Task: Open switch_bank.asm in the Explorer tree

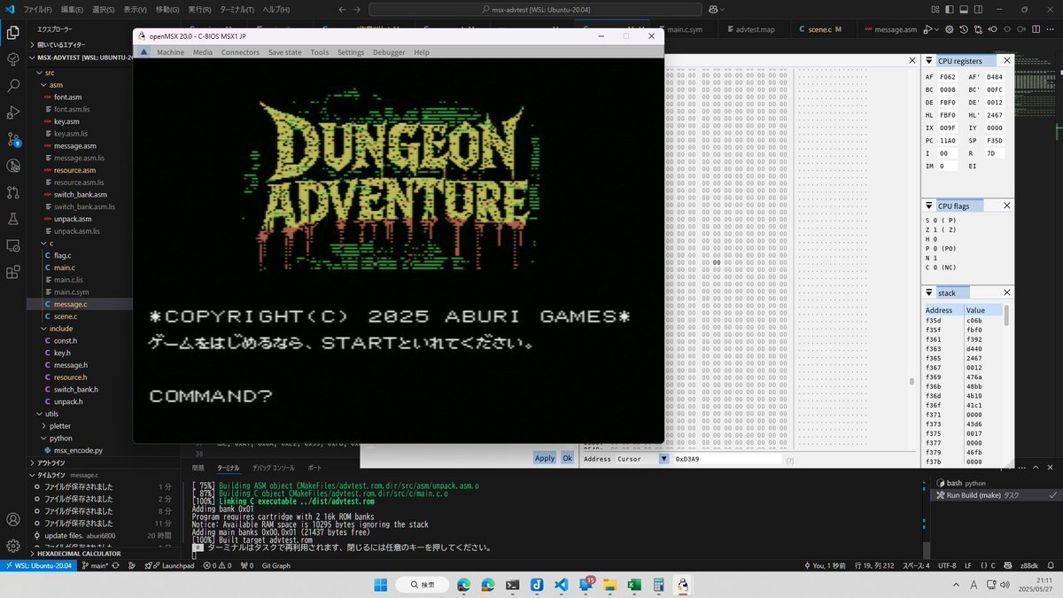Action: (x=81, y=195)
